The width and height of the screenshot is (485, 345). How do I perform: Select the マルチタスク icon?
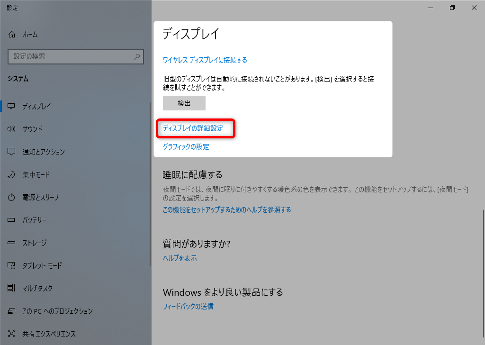point(11,288)
